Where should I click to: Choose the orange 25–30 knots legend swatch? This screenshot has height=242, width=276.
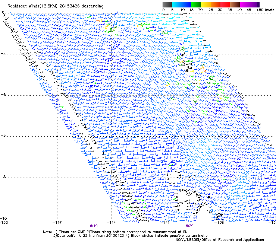(x=216, y=4)
